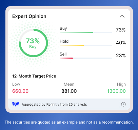Collapse the Expert Opinion panel chevron
This screenshot has height=130, width=138.
coord(122,17)
